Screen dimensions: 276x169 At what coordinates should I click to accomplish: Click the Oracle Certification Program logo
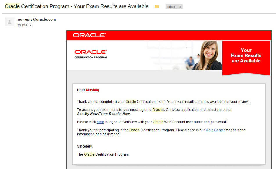click(x=90, y=54)
